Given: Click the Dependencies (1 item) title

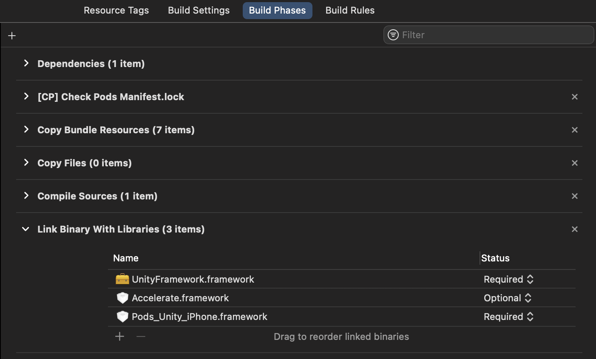Looking at the screenshot, I should tap(91, 64).
